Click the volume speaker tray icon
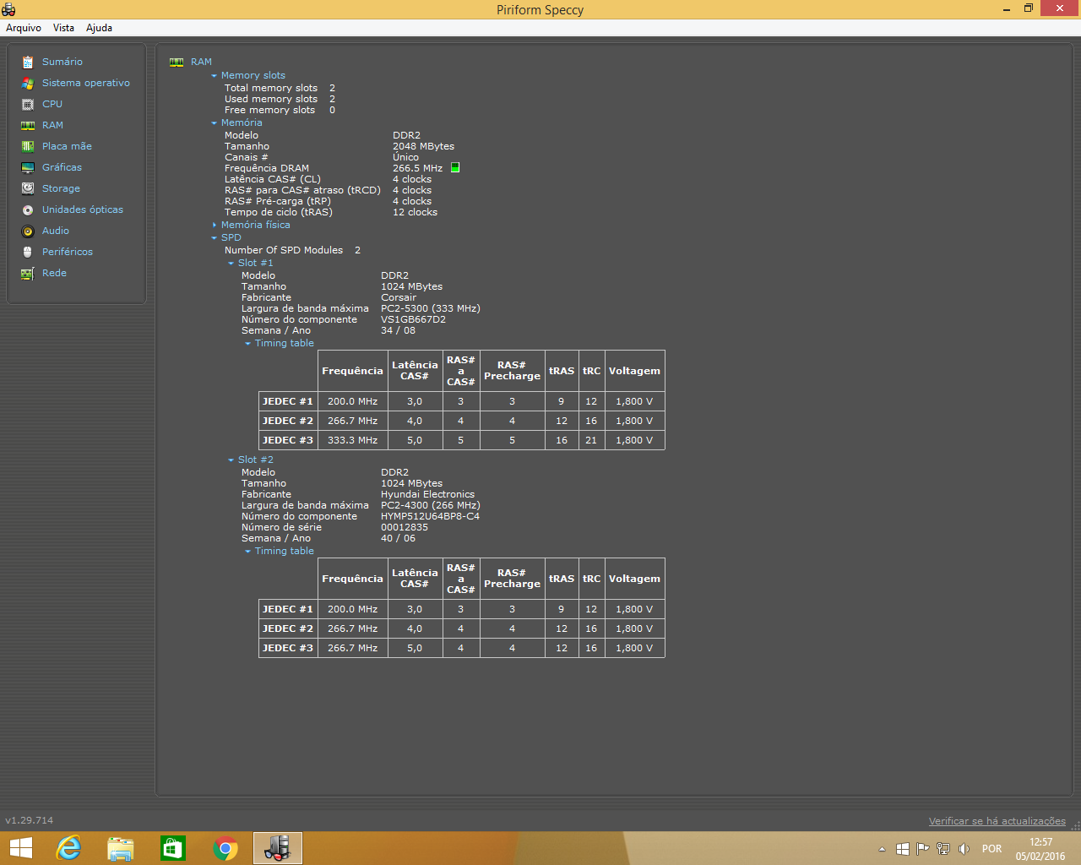 click(964, 849)
